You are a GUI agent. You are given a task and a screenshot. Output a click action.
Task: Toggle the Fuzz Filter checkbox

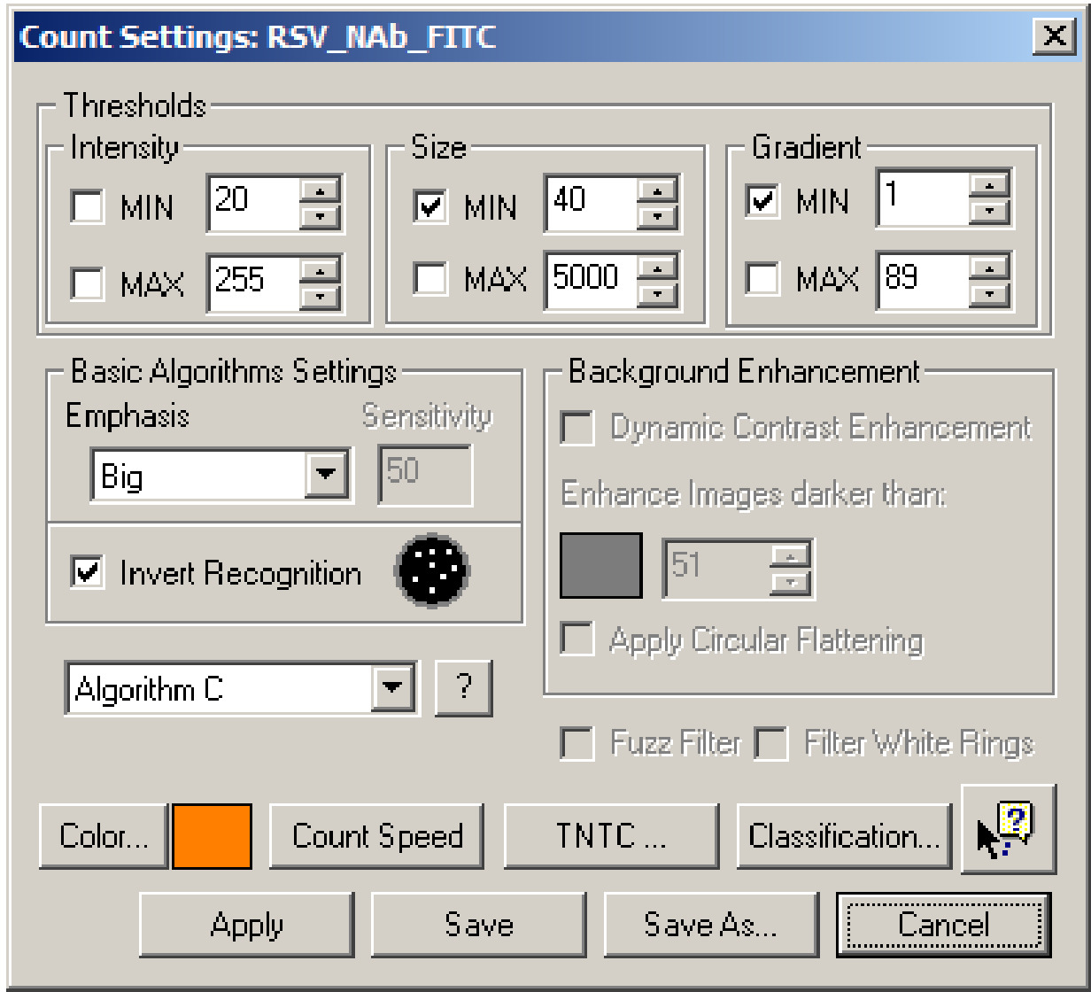[577, 744]
